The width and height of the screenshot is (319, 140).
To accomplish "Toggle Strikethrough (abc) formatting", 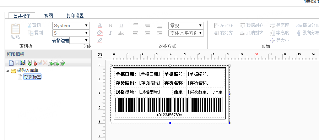I will [121, 33].
